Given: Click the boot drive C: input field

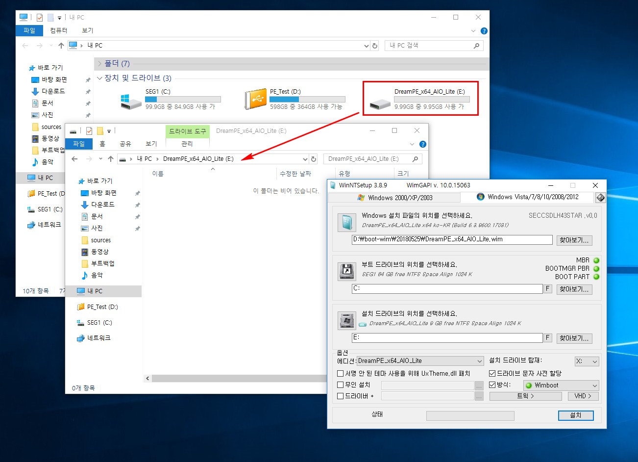Looking at the screenshot, I should point(447,288).
